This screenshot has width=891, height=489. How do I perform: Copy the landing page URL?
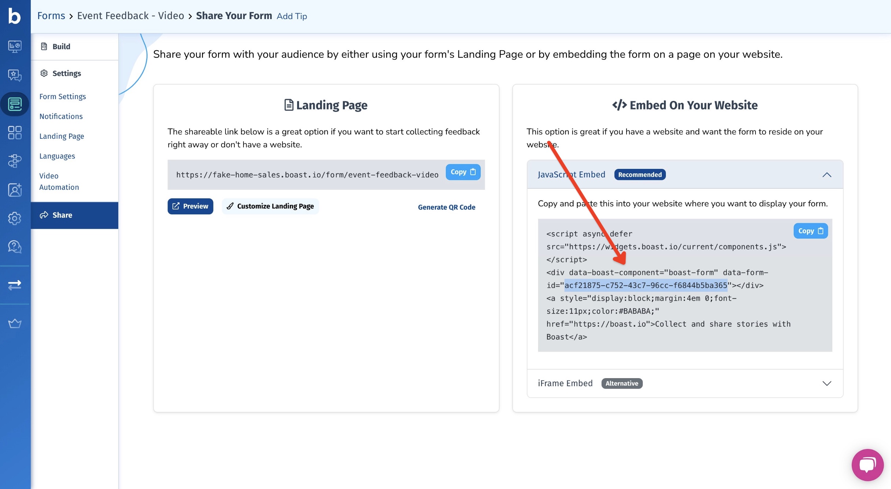coord(463,172)
